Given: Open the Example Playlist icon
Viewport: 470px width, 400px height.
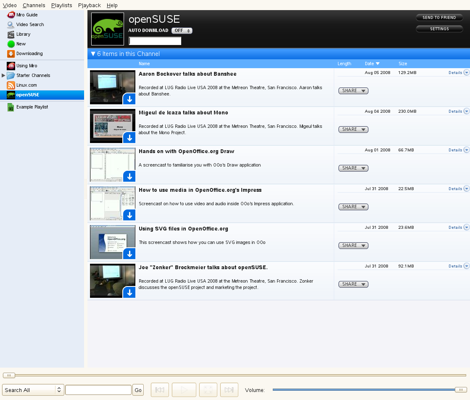Looking at the screenshot, I should 11,107.
